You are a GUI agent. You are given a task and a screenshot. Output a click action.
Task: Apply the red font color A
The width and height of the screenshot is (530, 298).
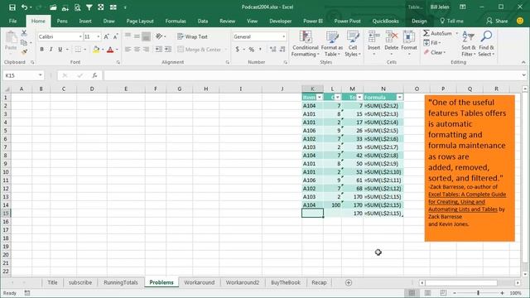pos(110,50)
